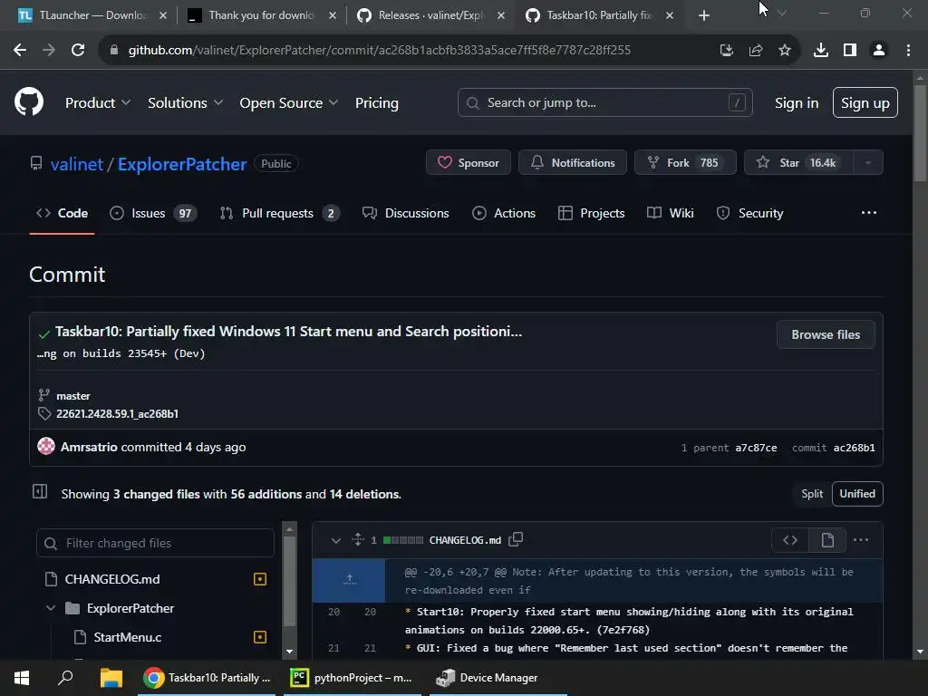Open File Explorer from taskbar

(111, 678)
